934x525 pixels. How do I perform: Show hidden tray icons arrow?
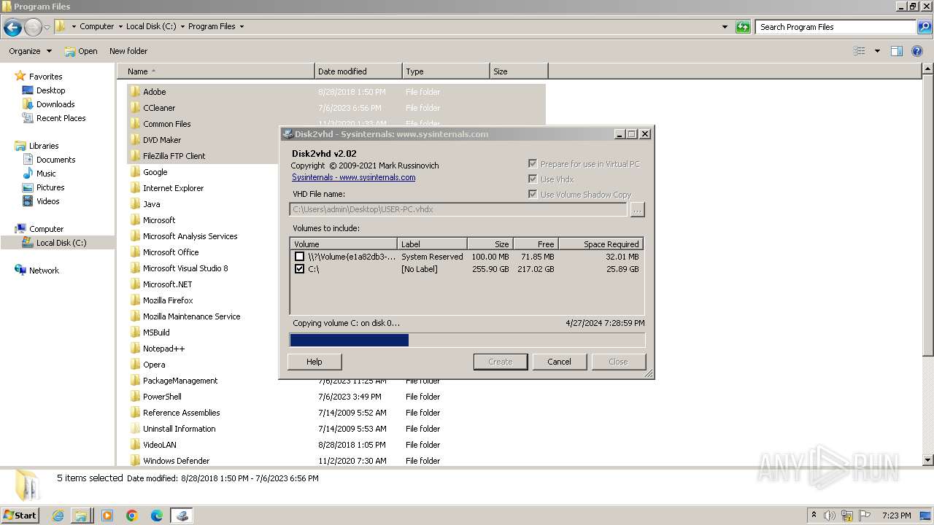coord(814,516)
